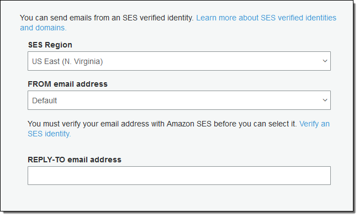
Task: Click 'Verify an' hyperlink text after the note
Action: coord(314,124)
